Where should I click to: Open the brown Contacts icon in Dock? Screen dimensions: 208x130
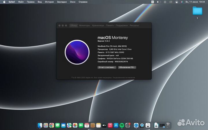(93, 125)
